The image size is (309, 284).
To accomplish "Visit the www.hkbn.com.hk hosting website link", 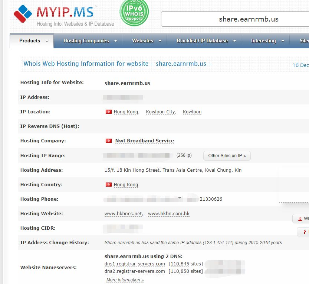I will [x=169, y=214].
